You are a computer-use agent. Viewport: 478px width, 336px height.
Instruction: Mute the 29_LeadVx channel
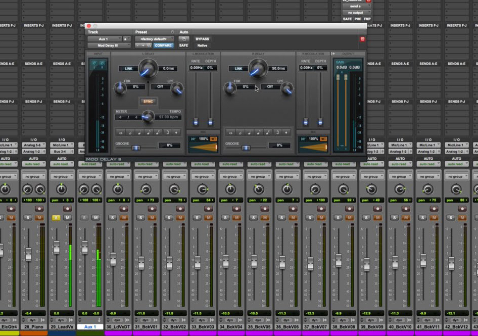[67, 217]
